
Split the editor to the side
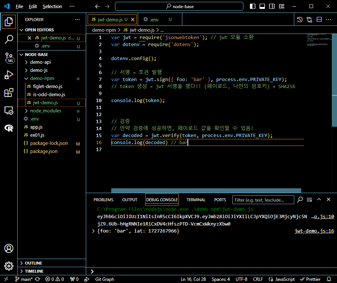(319, 20)
